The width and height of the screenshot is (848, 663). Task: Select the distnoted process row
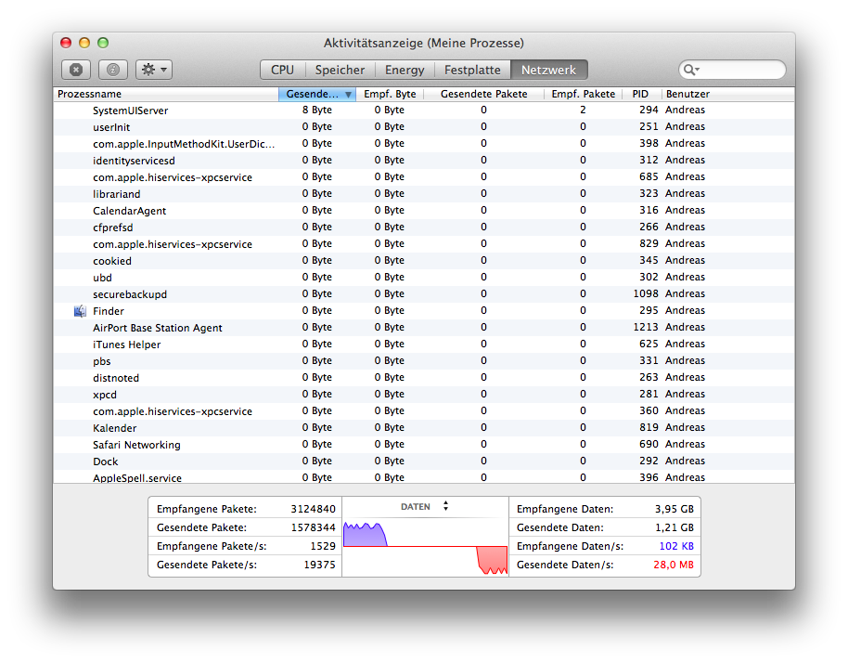(424, 378)
